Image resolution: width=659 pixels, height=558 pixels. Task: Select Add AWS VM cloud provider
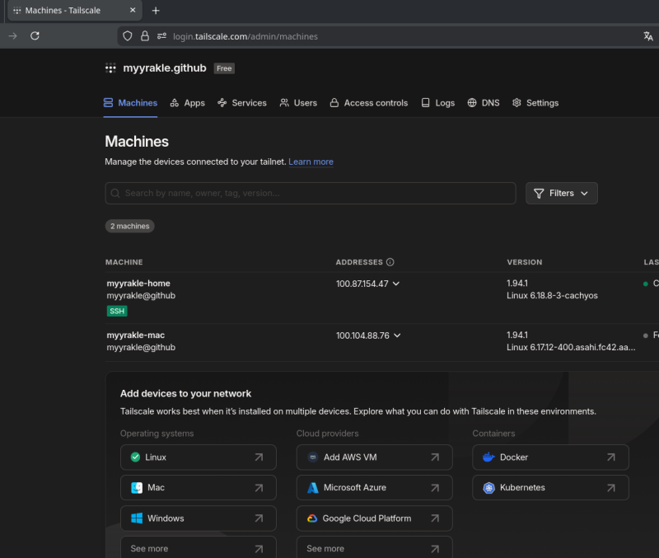[x=374, y=457]
